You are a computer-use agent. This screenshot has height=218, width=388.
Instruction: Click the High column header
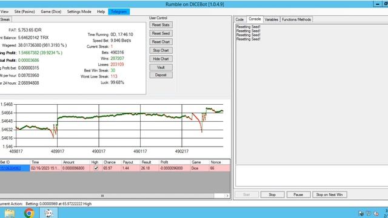click(x=96, y=162)
